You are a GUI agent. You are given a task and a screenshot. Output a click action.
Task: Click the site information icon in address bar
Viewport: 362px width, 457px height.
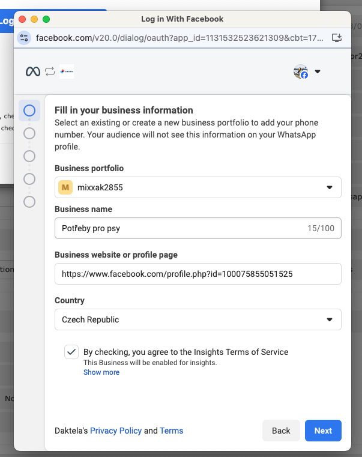[24, 37]
